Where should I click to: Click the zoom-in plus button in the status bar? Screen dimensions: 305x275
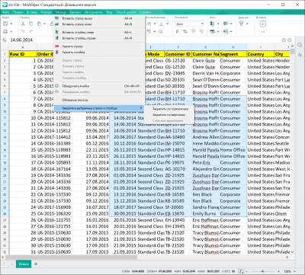pos(278,271)
